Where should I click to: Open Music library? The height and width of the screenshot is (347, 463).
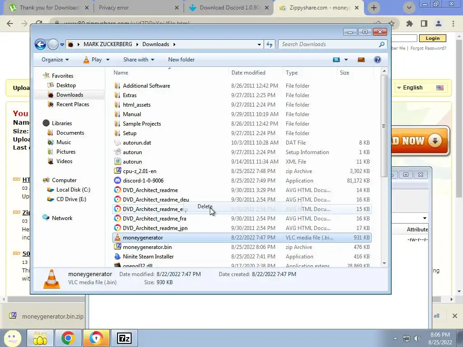click(x=64, y=142)
